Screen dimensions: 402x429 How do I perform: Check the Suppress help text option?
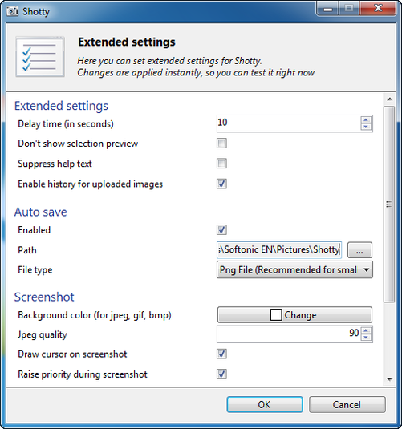[x=221, y=164]
